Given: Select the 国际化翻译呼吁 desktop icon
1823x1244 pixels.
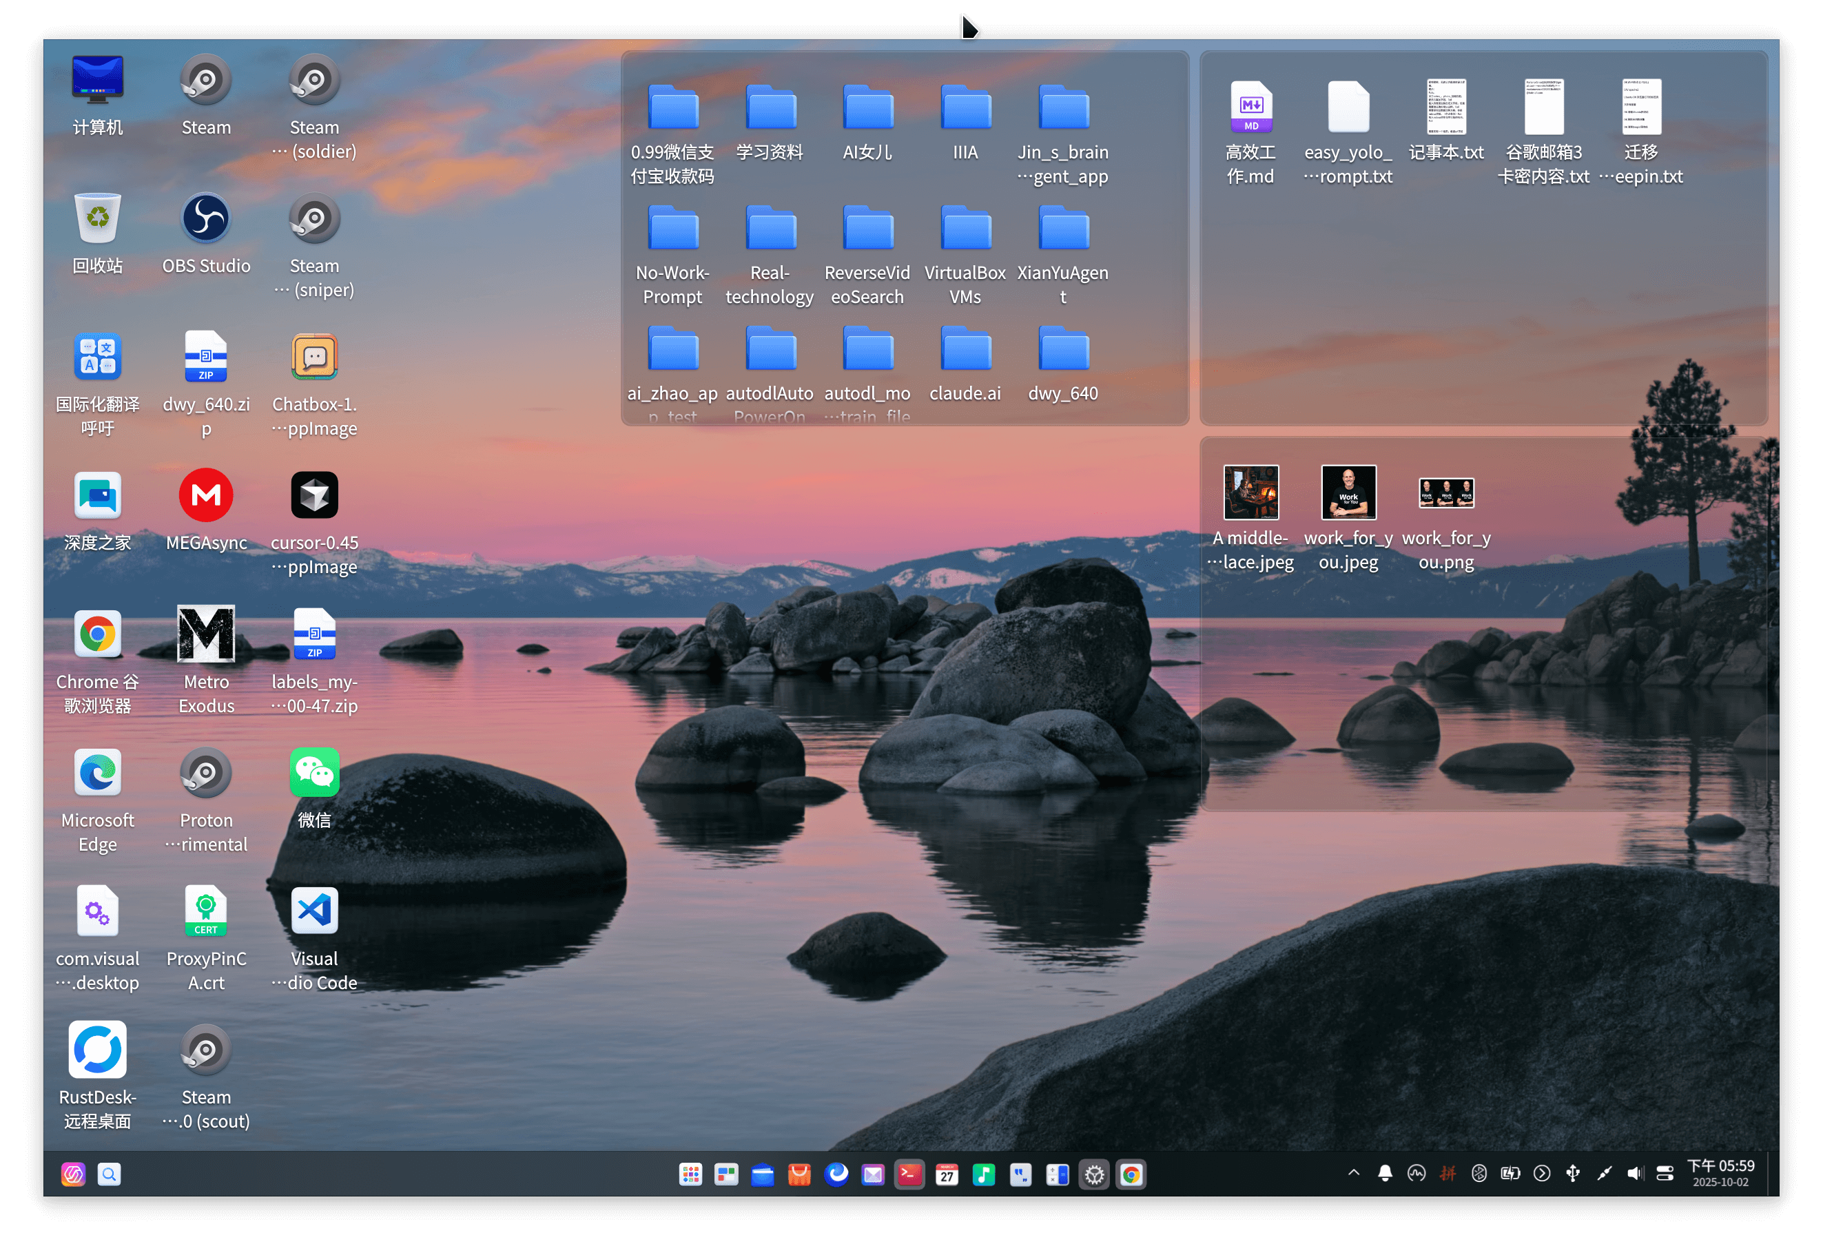Looking at the screenshot, I should [x=97, y=357].
